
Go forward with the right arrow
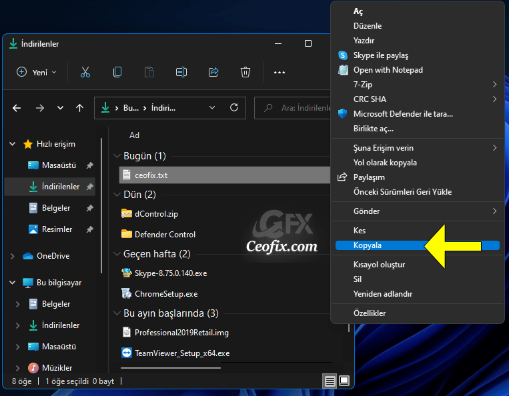[x=40, y=108]
